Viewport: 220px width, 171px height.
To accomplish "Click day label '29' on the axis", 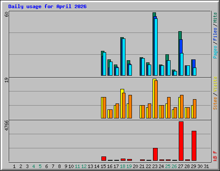I will click(194, 166).
